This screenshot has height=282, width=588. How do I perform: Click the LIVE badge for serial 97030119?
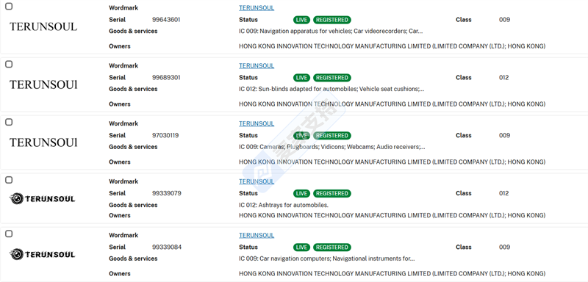301,136
